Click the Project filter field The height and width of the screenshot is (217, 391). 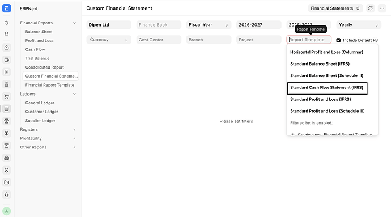[x=259, y=40]
